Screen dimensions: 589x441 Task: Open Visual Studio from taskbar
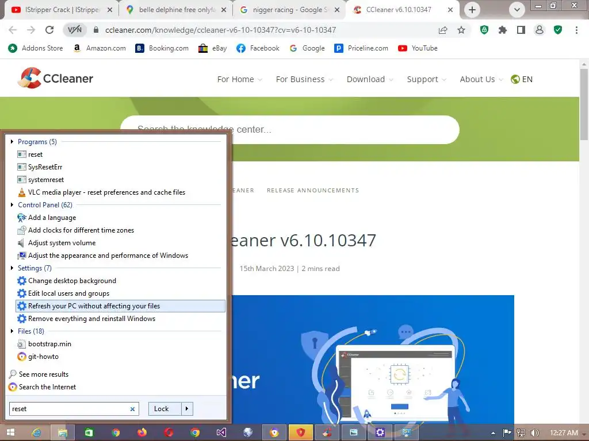click(x=221, y=432)
